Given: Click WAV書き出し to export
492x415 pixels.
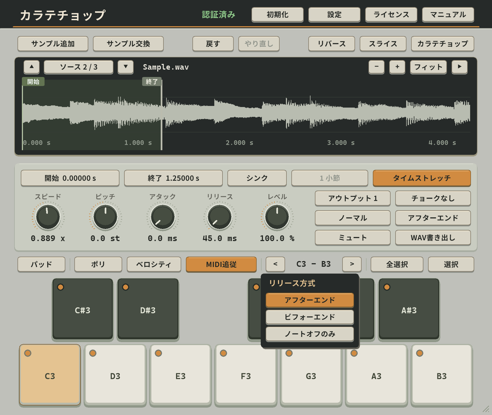Looking at the screenshot, I should 433,238.
